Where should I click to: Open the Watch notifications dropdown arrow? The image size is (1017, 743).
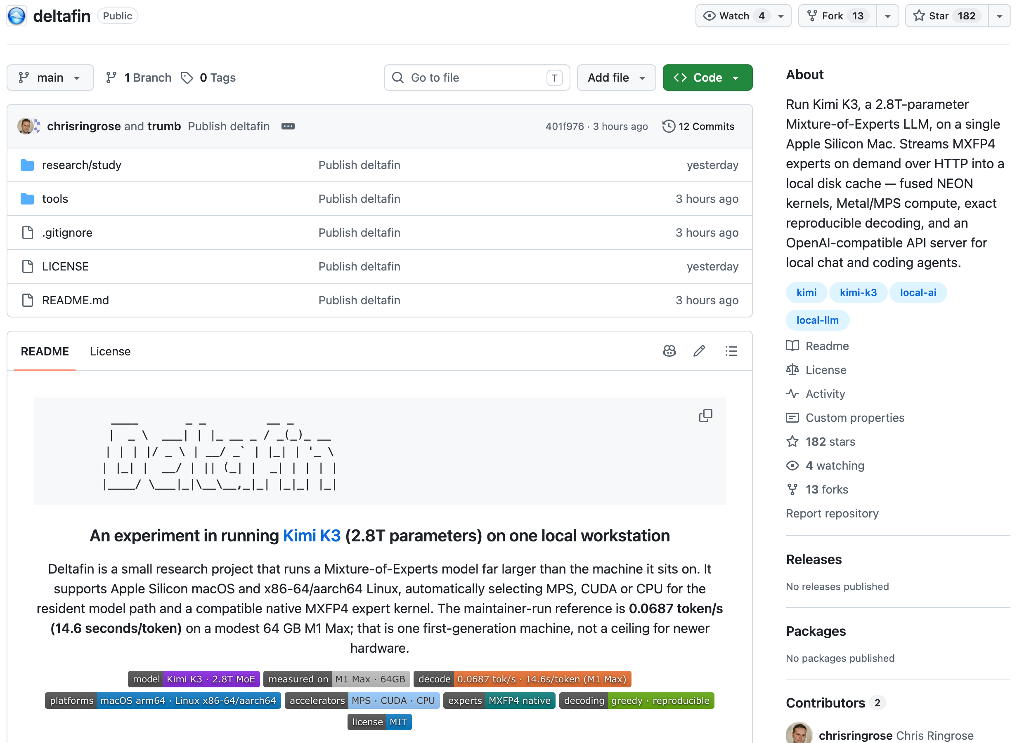click(x=781, y=16)
